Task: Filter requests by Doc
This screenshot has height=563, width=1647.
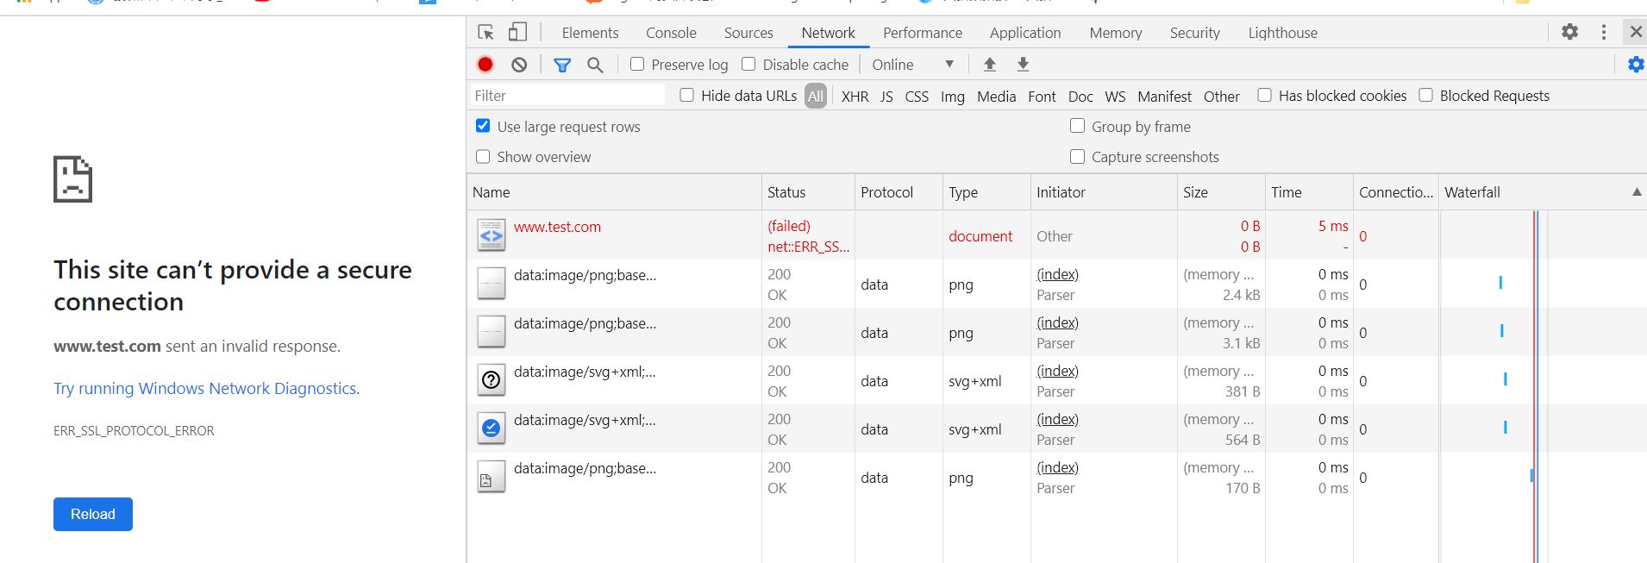Action: click(x=1080, y=97)
